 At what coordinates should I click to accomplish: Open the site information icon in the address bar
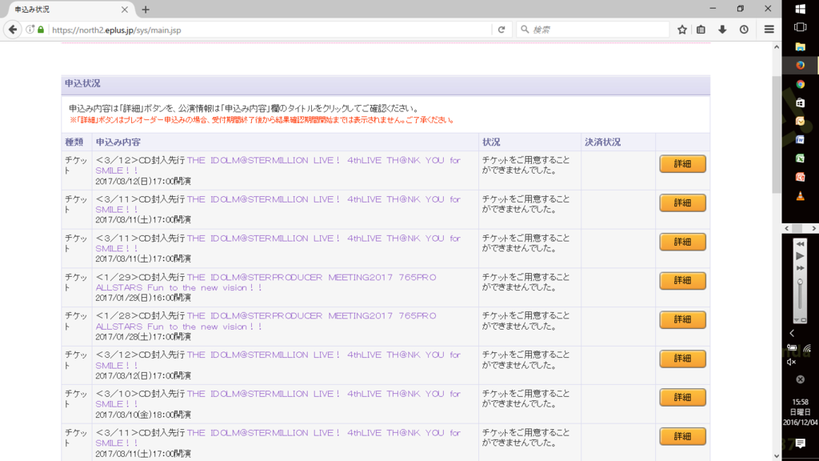coord(30,30)
